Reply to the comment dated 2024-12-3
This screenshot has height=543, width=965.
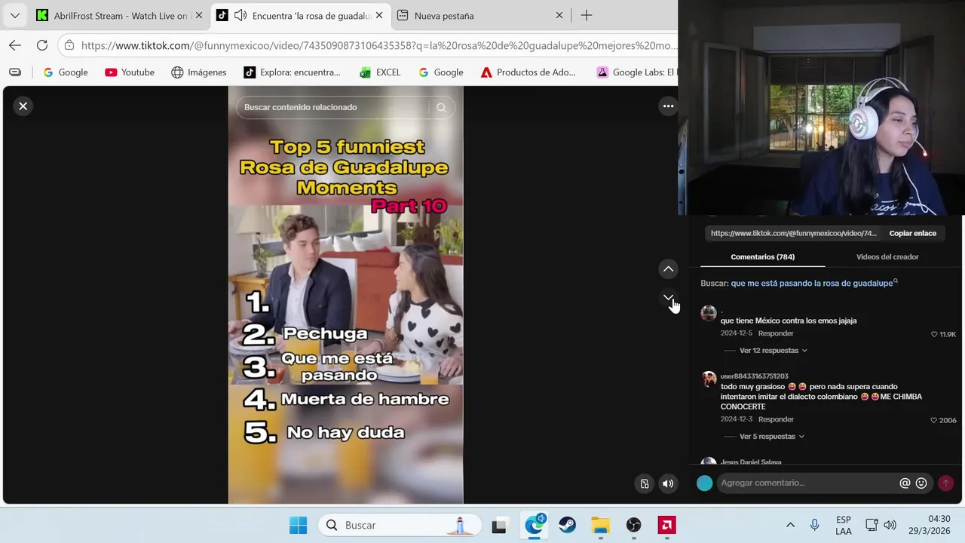776,419
